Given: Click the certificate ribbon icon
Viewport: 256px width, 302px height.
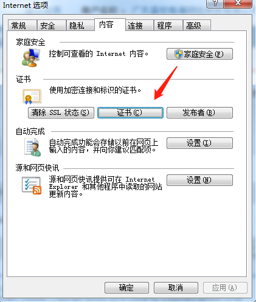Looking at the screenshot, I should pyautogui.click(x=32, y=97).
